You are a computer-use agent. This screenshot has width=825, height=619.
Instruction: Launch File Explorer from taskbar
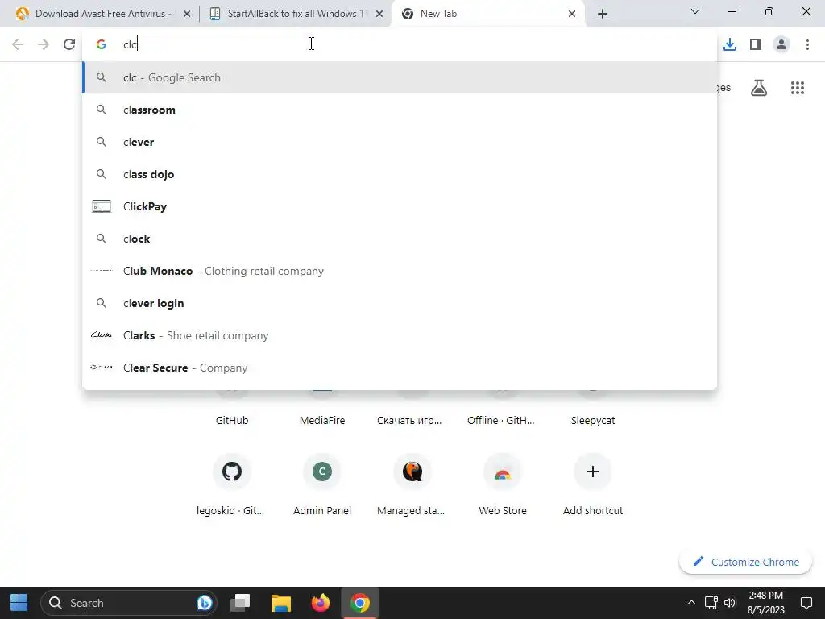[x=281, y=603]
